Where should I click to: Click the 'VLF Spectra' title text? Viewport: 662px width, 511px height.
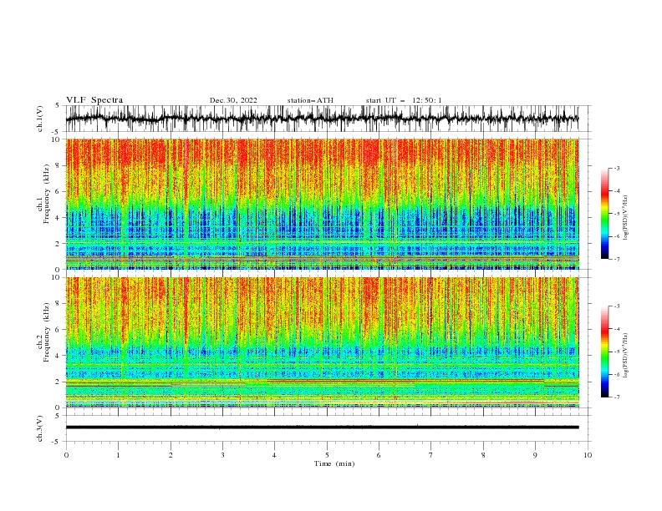click(x=94, y=100)
